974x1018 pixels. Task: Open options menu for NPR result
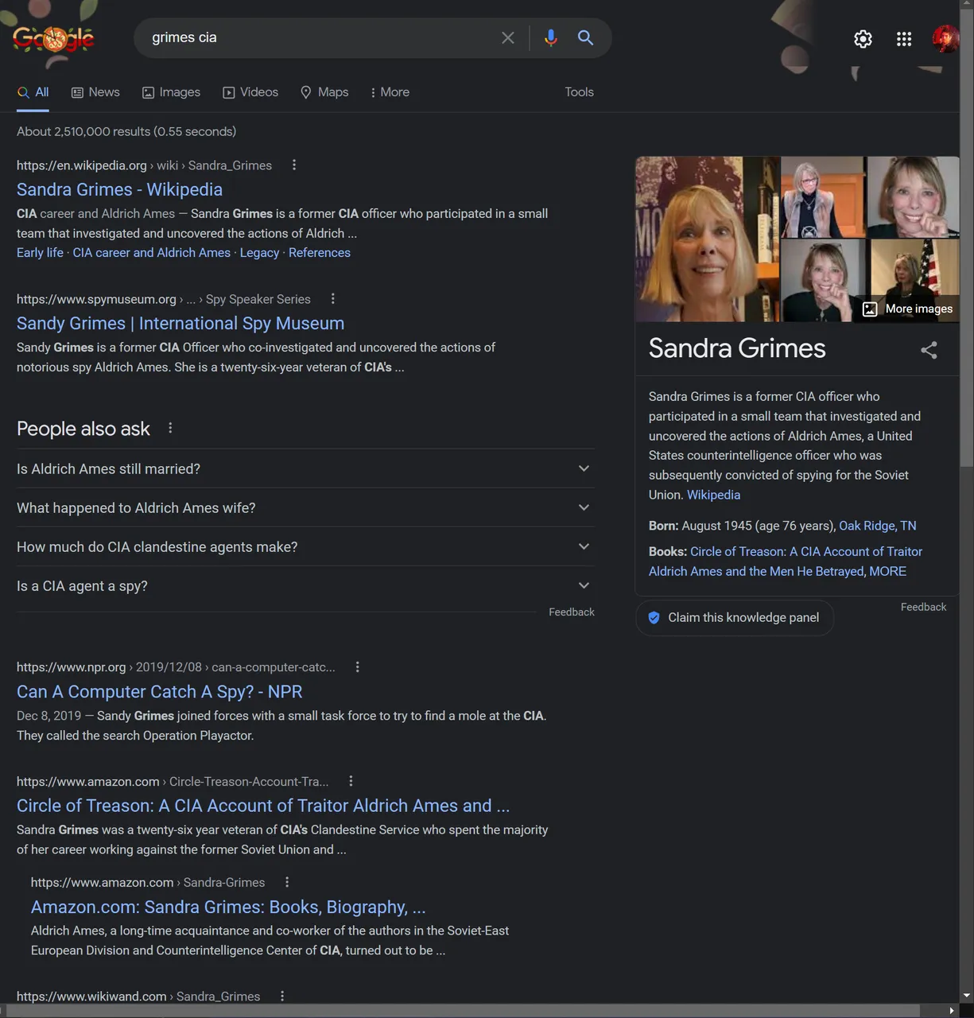point(357,666)
